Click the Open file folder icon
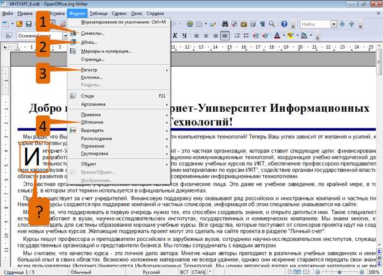Image resolution: width=383 pixels, height=276 pixels. [19, 24]
